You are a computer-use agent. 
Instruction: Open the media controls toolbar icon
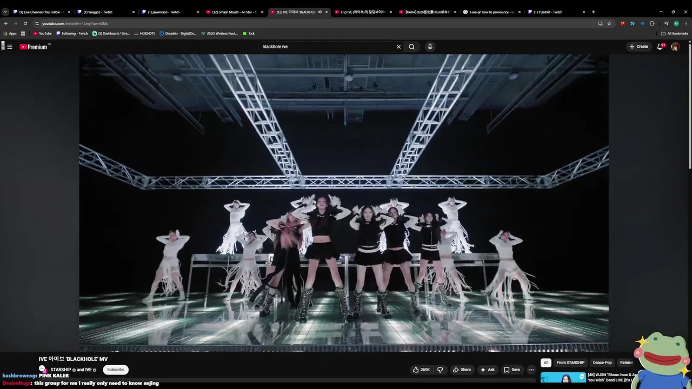(x=666, y=23)
